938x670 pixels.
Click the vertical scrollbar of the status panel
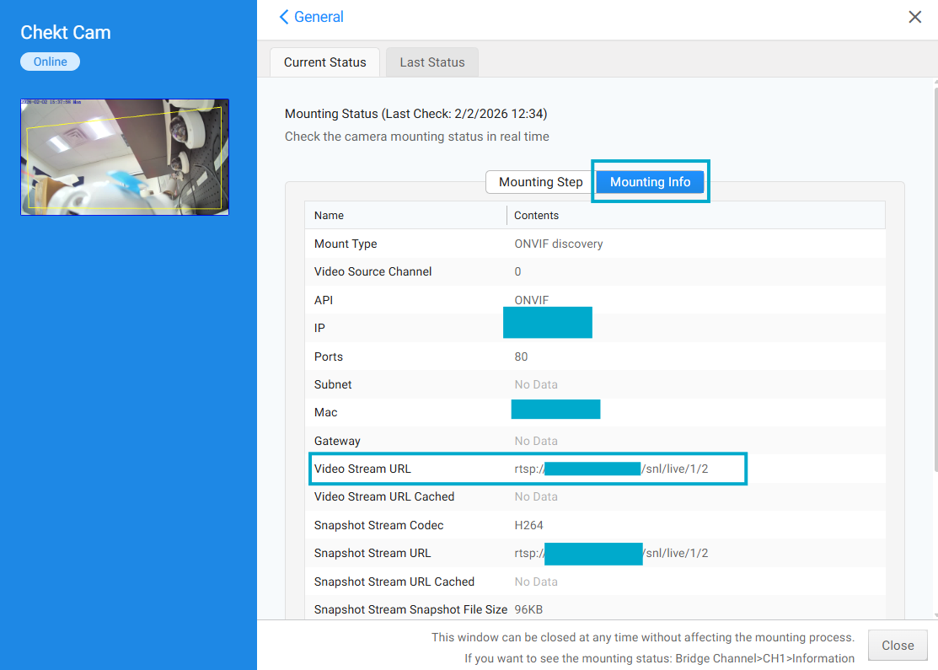[935, 278]
